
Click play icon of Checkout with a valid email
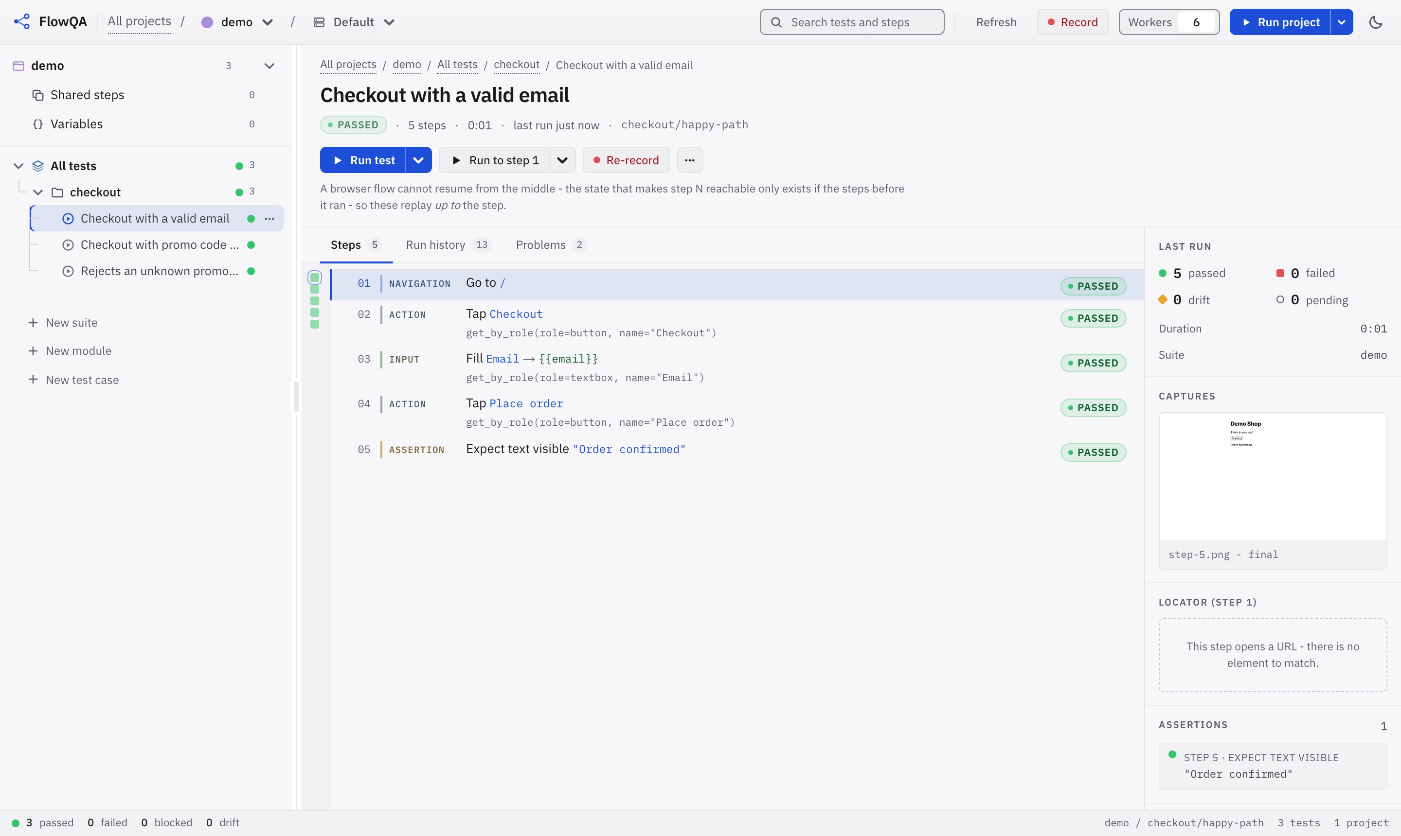click(68, 219)
